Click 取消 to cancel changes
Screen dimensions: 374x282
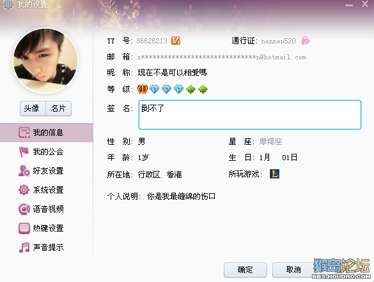click(293, 270)
